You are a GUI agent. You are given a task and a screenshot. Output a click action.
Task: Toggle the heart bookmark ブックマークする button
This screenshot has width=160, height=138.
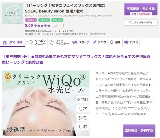click(141, 23)
